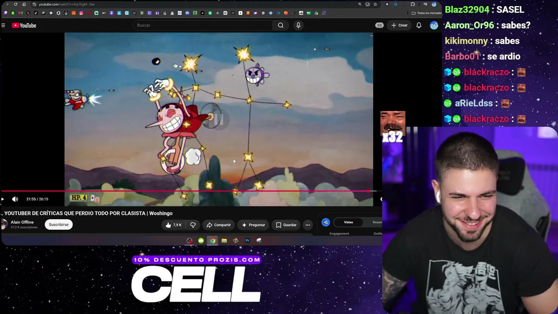Screen dimensions: 558x314
Task: Click the video time 21:55 / 26:15
Action: pos(37,199)
